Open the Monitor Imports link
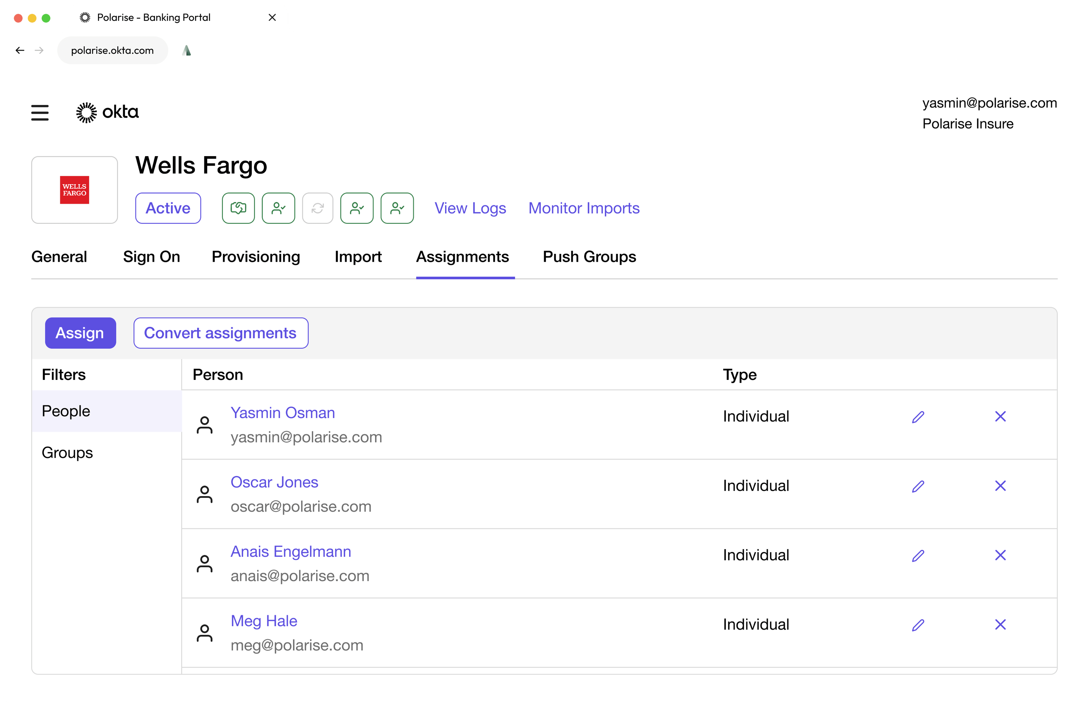This screenshot has height=706, width=1089. 584,208
